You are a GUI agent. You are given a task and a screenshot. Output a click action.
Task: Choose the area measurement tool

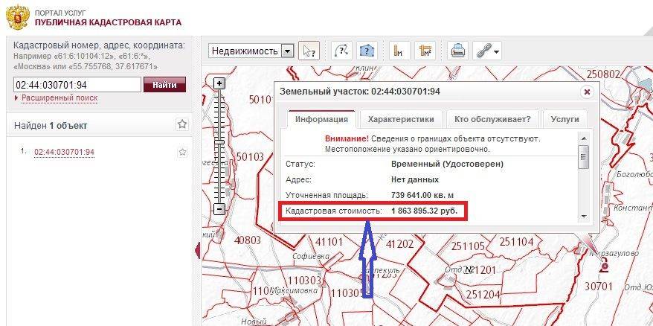pos(425,51)
